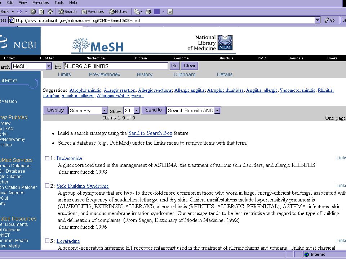
Task: Open the Favorites menu in menu bar
Action: tap(41, 3)
